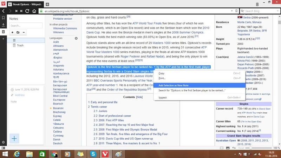Go back using the back arrow

point(4,11)
